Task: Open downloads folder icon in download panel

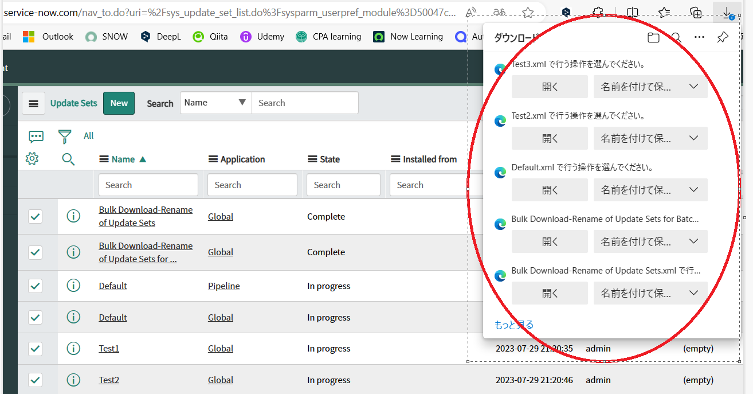Action: (x=653, y=38)
